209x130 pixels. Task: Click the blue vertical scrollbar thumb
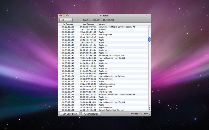pos(149,39)
